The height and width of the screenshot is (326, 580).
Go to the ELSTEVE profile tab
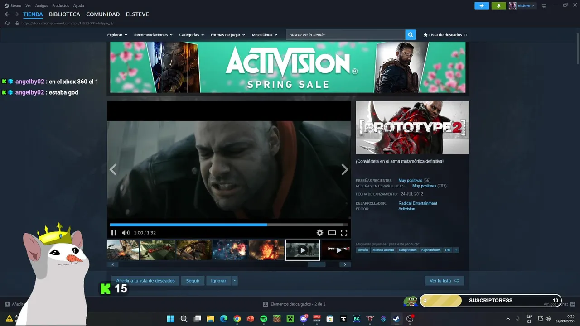pos(137,14)
